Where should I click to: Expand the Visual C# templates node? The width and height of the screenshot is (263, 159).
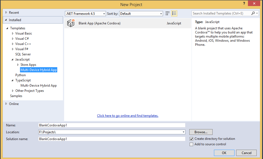13,38
